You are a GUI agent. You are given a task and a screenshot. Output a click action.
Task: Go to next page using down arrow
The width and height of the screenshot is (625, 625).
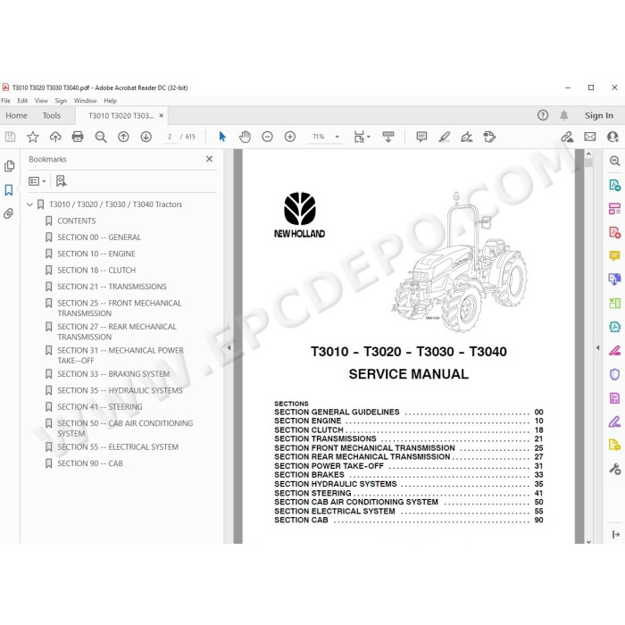point(146,137)
